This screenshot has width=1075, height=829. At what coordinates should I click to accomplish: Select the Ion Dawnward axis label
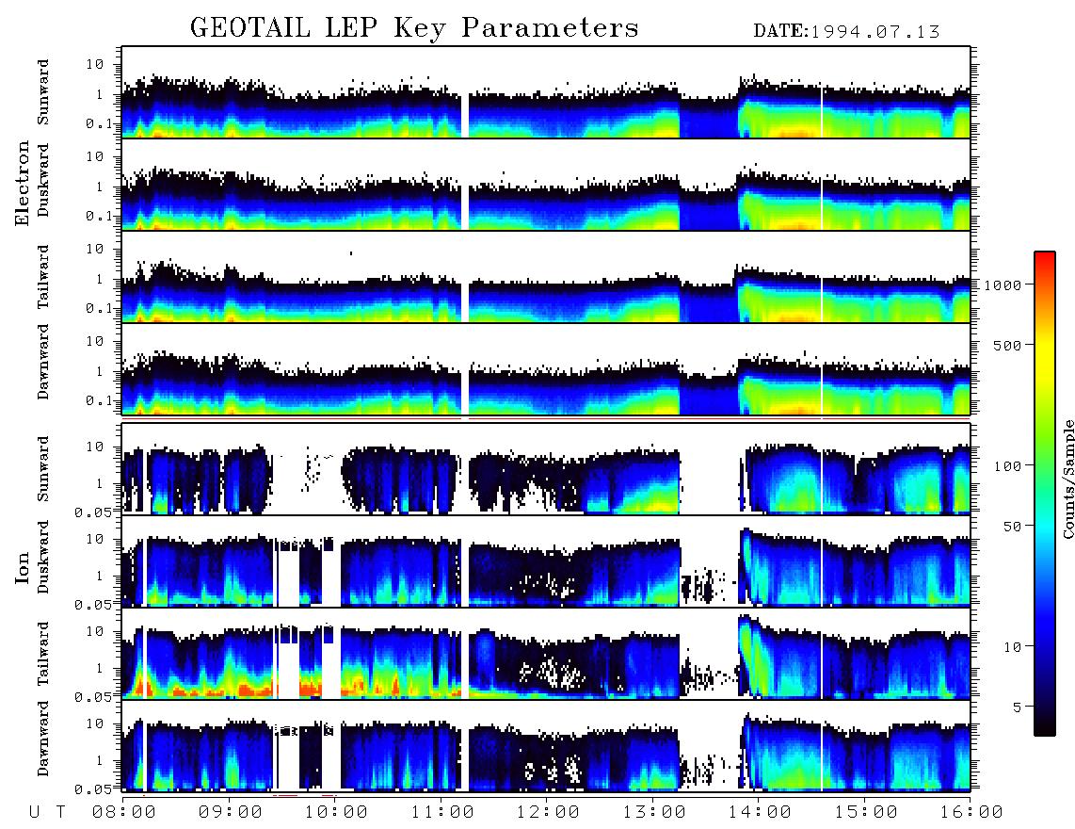(x=43, y=739)
